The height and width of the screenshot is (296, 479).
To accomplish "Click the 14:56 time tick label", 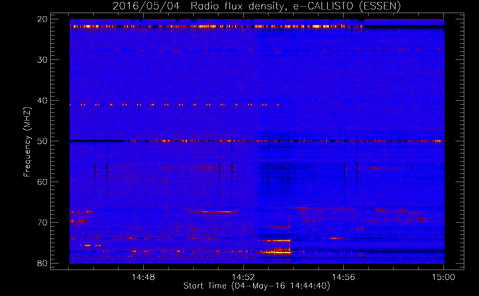I will (343, 277).
